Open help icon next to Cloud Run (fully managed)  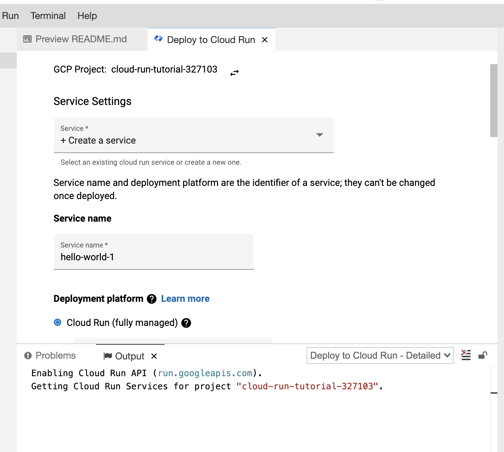tap(186, 323)
